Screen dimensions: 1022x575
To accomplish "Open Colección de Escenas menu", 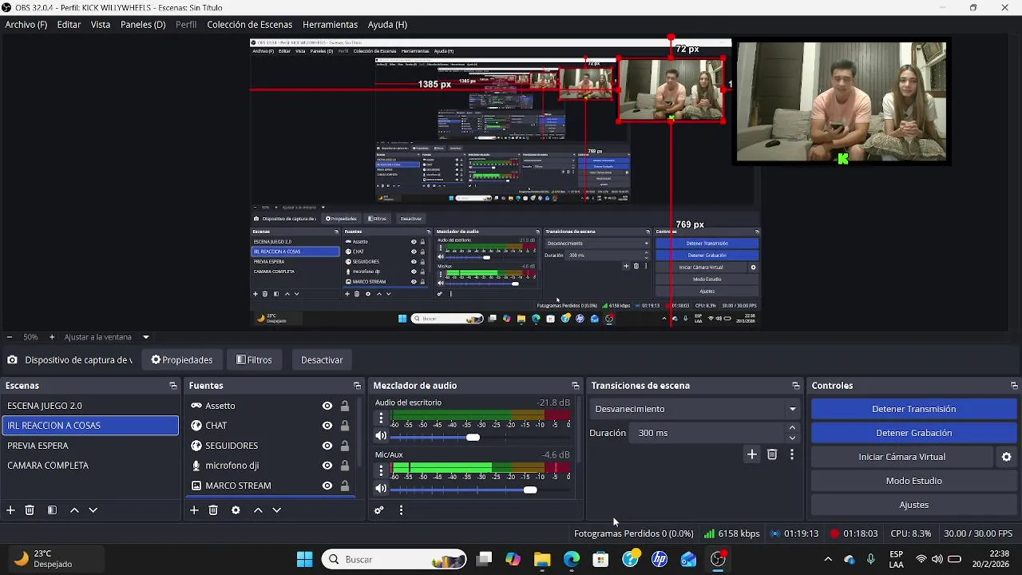I will [x=249, y=25].
